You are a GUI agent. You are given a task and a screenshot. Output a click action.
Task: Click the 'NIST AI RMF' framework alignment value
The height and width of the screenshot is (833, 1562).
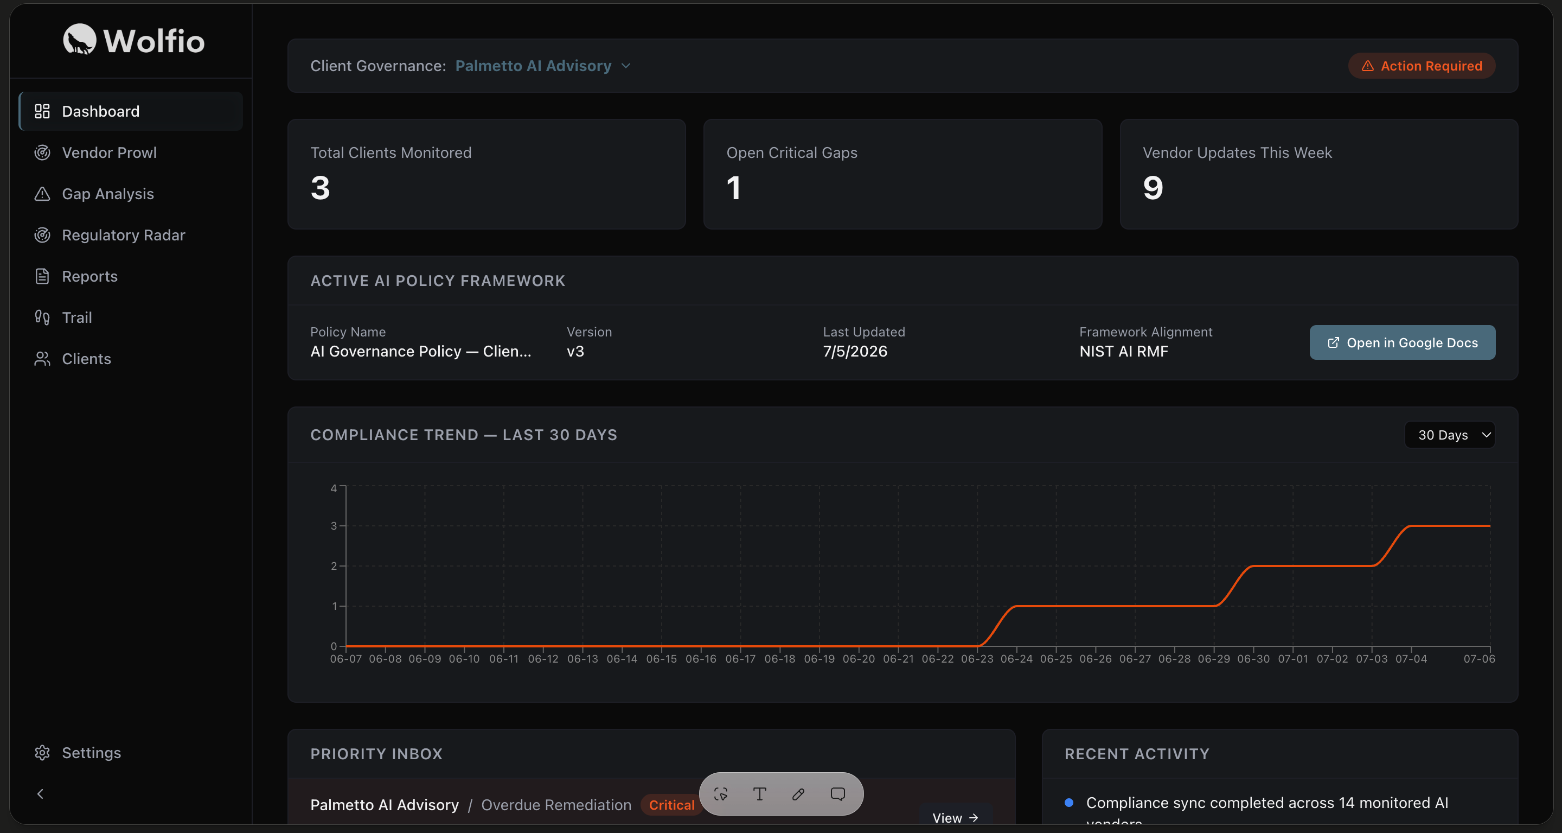(1123, 351)
